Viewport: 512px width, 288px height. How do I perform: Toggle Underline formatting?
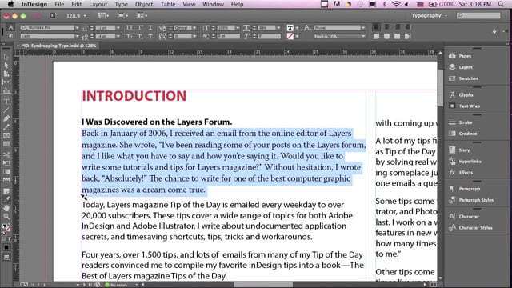point(150,28)
